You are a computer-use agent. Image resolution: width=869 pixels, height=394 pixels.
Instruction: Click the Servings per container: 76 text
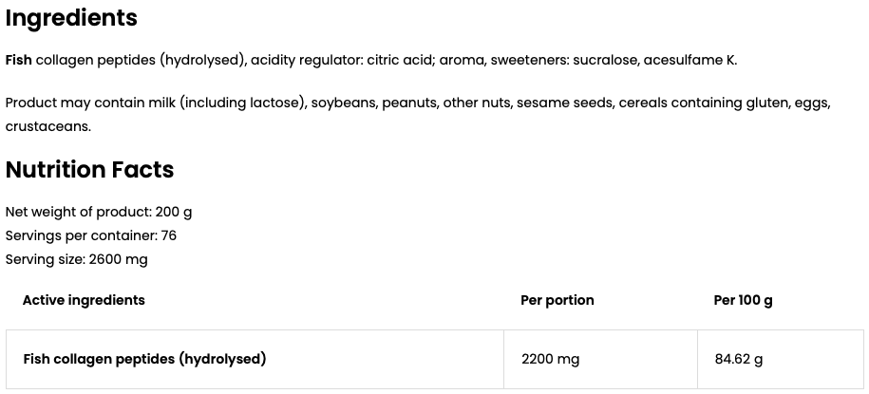coord(91,236)
